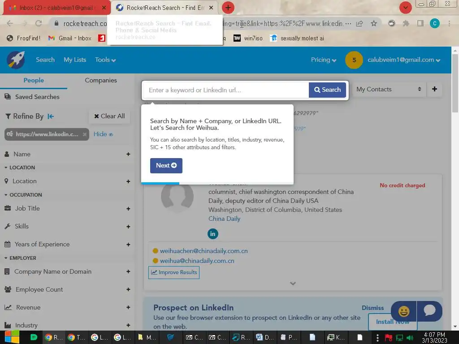The width and height of the screenshot is (459, 344).
Task: Reload the page
Action: [39, 23]
